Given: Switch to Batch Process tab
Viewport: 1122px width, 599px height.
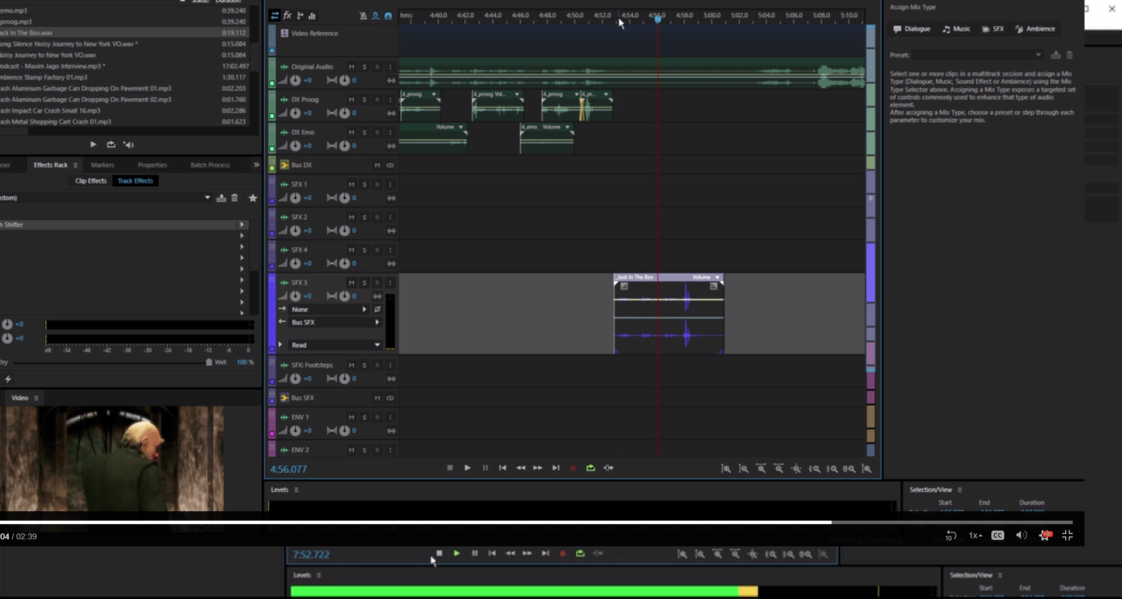Looking at the screenshot, I should [x=210, y=165].
